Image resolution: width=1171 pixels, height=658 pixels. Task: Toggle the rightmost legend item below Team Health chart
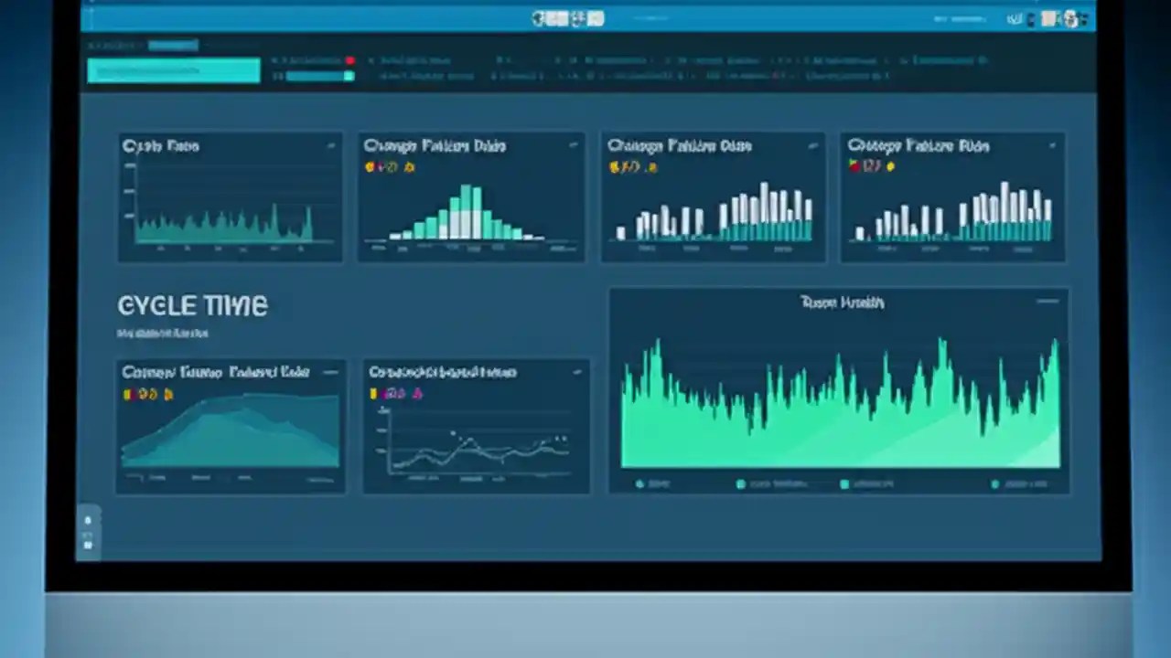pyautogui.click(x=997, y=484)
